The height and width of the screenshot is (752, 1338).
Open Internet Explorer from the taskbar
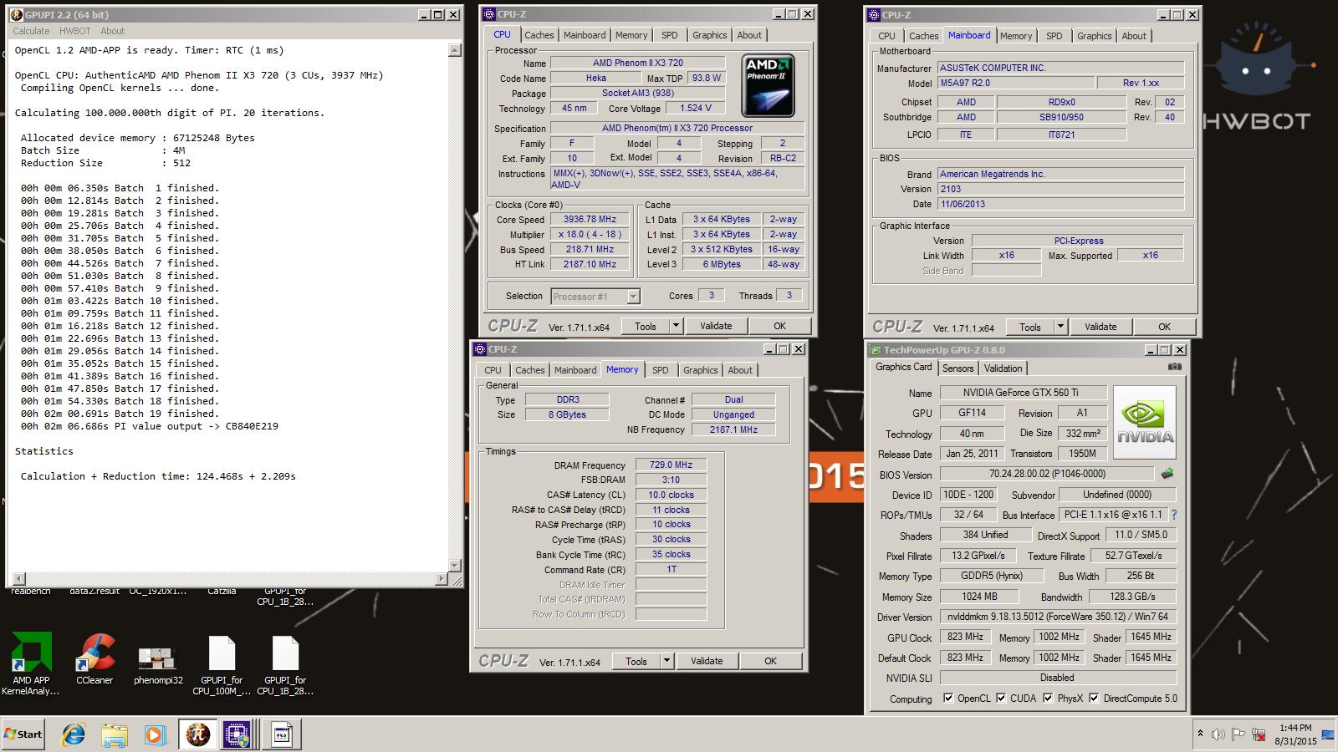[x=74, y=734]
